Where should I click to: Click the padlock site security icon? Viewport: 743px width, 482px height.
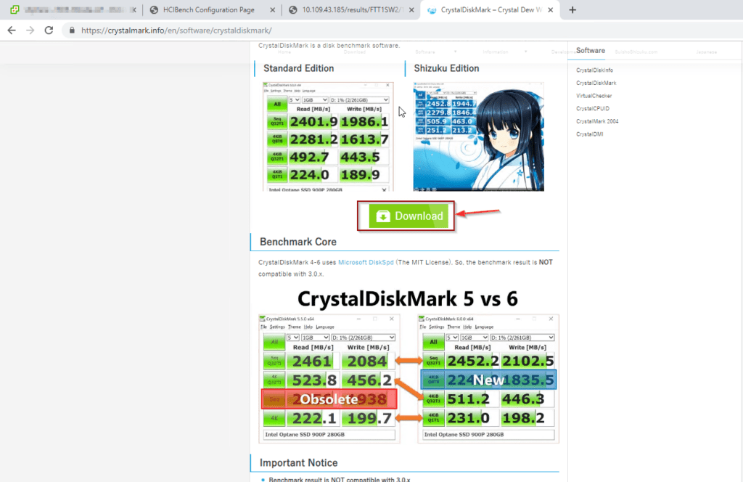pyautogui.click(x=70, y=30)
